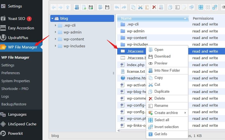Open the Create archive submenu arrow
The height and width of the screenshot is (140, 225).
pyautogui.click(x=185, y=113)
